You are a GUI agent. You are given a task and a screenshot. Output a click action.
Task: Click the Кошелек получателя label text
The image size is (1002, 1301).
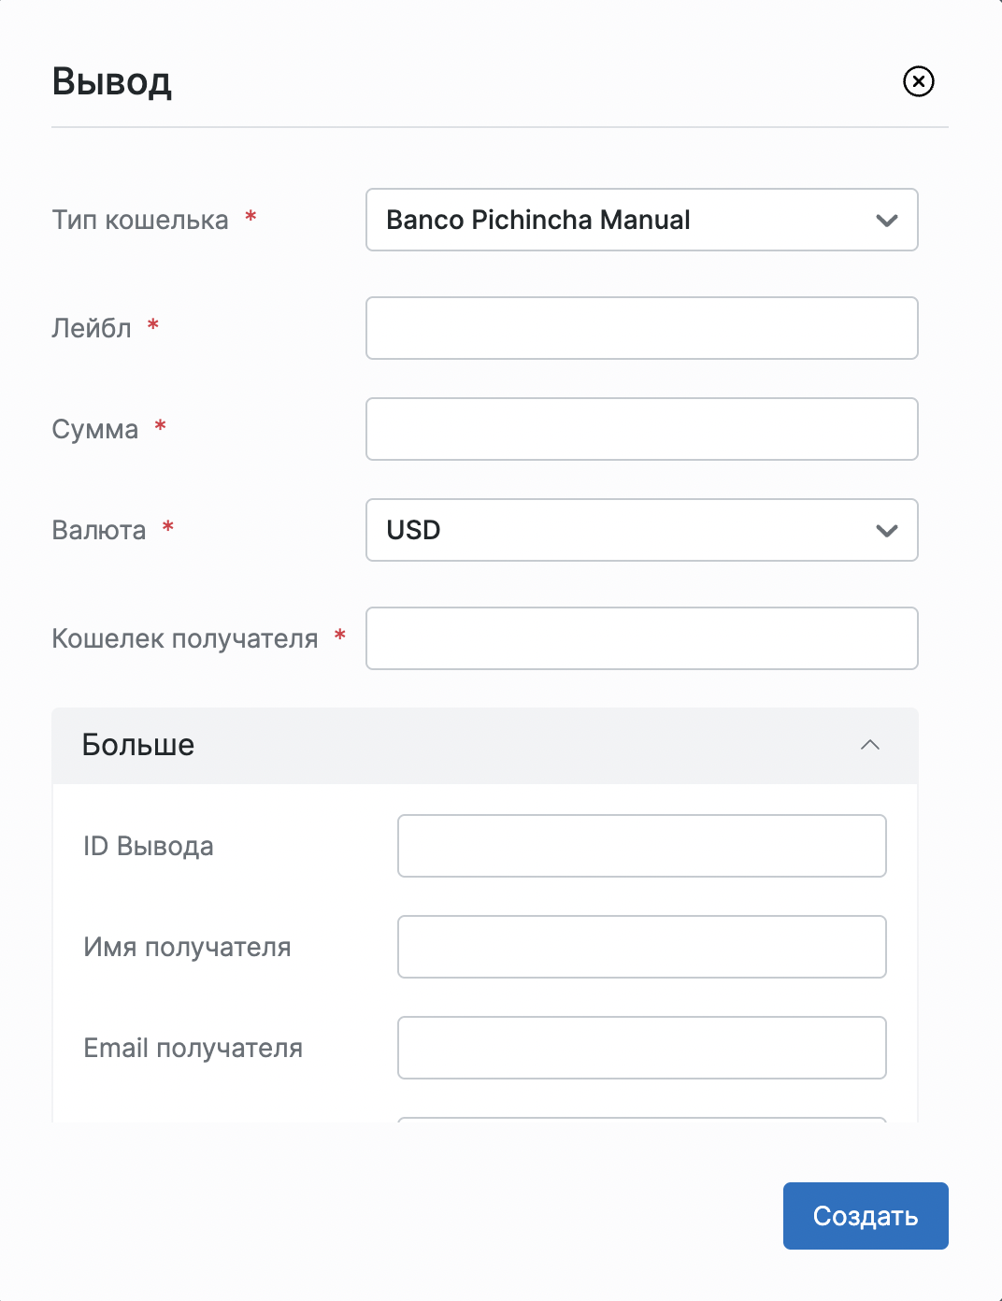coord(185,638)
